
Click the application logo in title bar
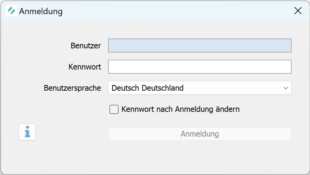11,11
